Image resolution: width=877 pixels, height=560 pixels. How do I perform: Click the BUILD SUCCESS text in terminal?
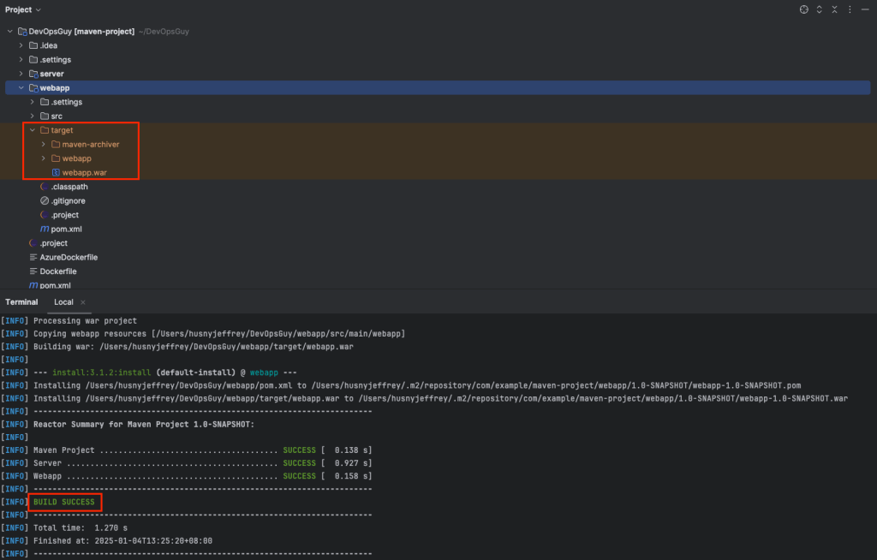click(x=63, y=502)
